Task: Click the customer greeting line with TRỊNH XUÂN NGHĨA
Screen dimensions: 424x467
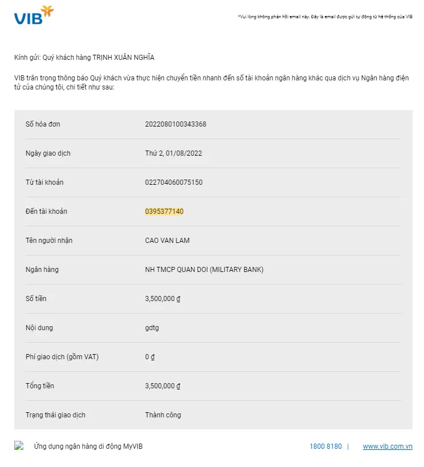Action: point(84,58)
